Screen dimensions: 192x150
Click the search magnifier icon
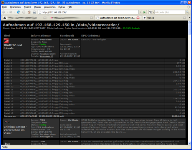pyautogui.click(x=187, y=12)
